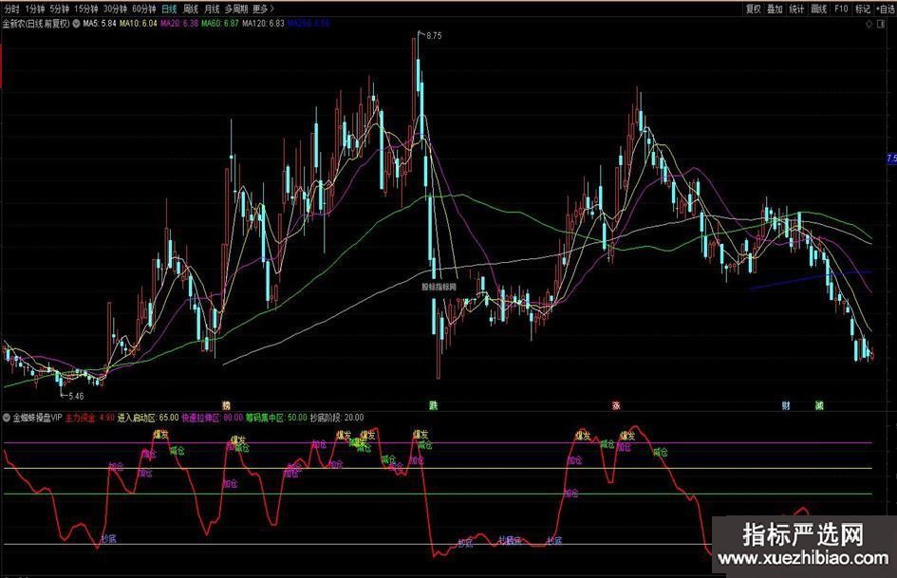Click the 财 event marker on timeline

(x=786, y=405)
